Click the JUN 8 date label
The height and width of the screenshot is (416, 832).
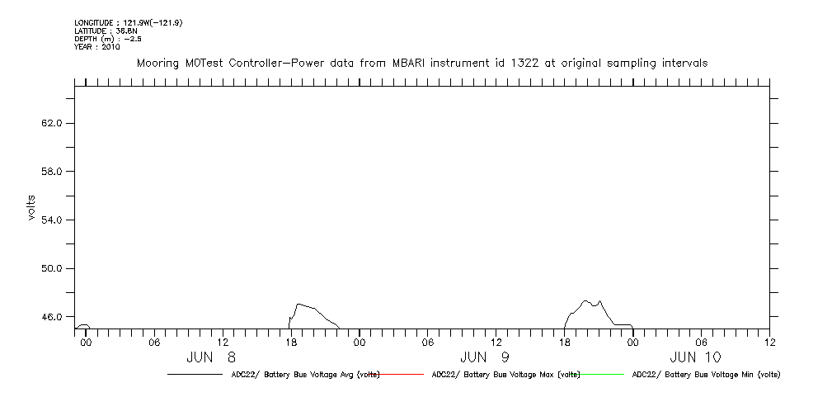click(211, 357)
